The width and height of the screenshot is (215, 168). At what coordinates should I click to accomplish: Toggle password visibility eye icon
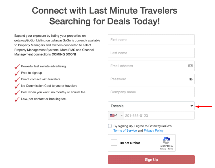(190, 79)
